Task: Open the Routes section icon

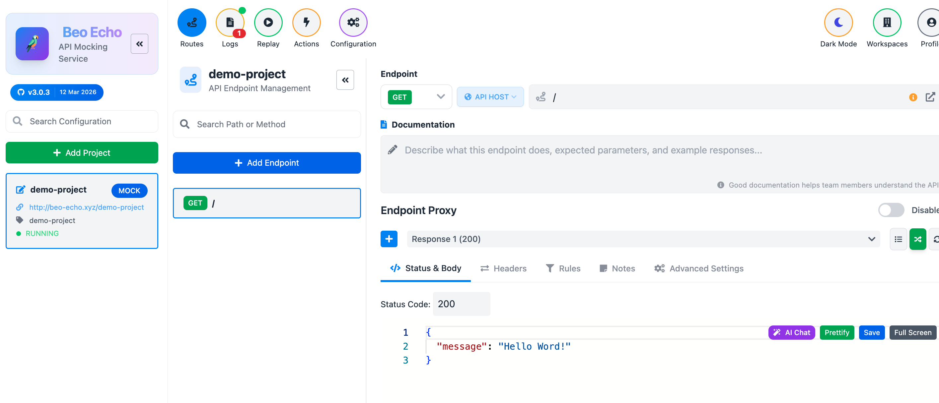Action: (x=192, y=23)
